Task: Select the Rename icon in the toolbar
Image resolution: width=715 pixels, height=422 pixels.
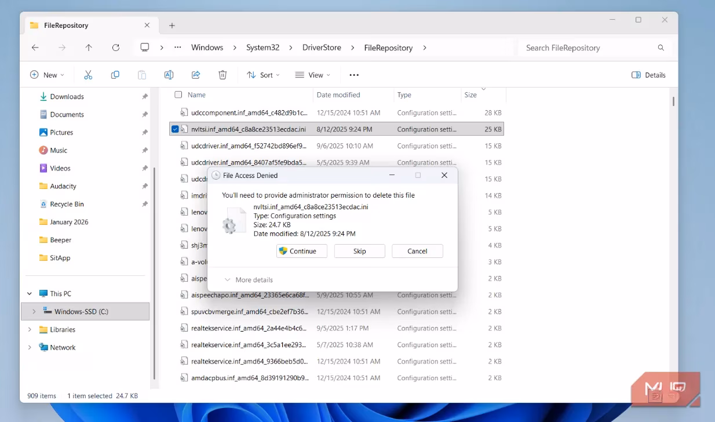Action: (169, 75)
